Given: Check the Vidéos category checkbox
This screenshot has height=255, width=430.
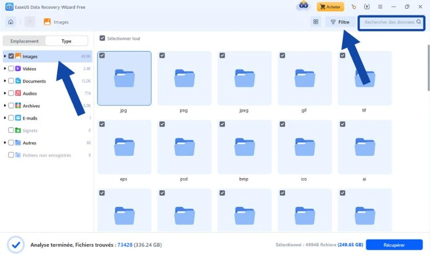Looking at the screenshot, I should point(11,69).
